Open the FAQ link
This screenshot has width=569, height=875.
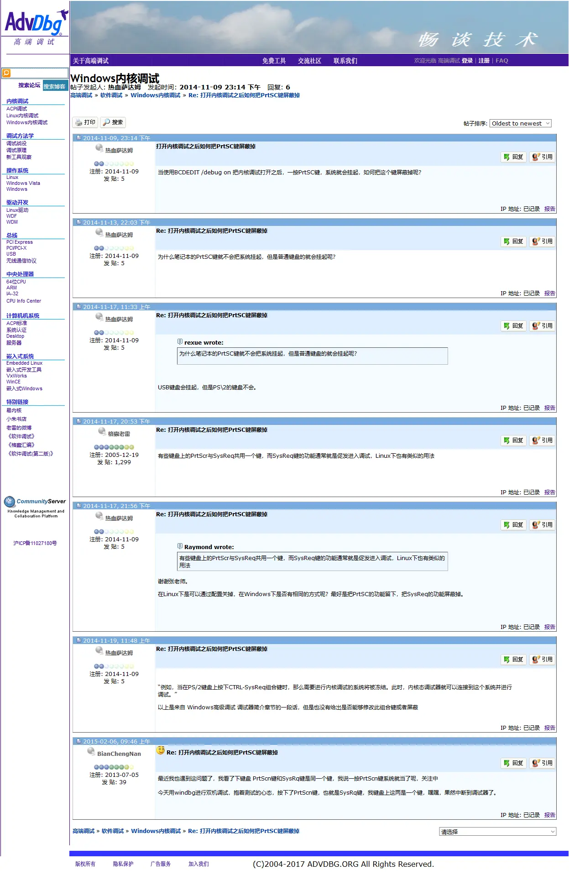click(502, 61)
